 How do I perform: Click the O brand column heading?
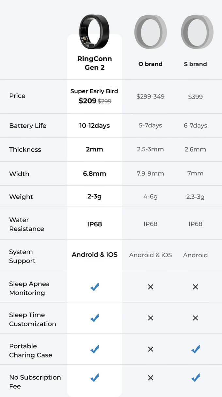click(151, 64)
